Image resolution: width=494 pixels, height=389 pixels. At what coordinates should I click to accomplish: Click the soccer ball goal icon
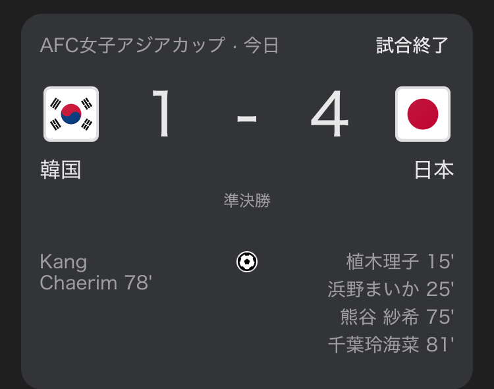click(247, 262)
